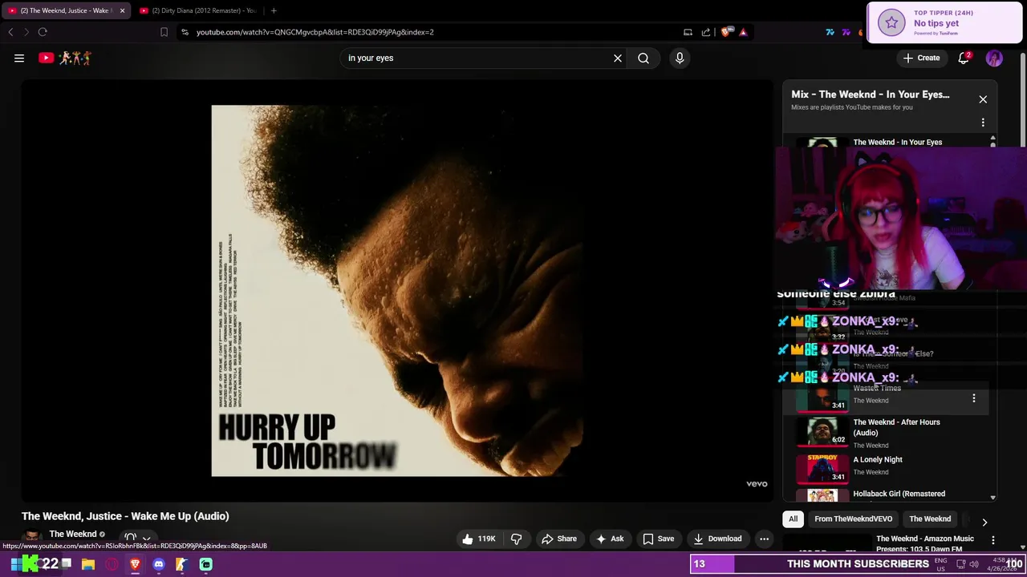Open video title Wake Me Up (Audio)
This screenshot has width=1027, height=577.
pyautogui.click(x=125, y=516)
